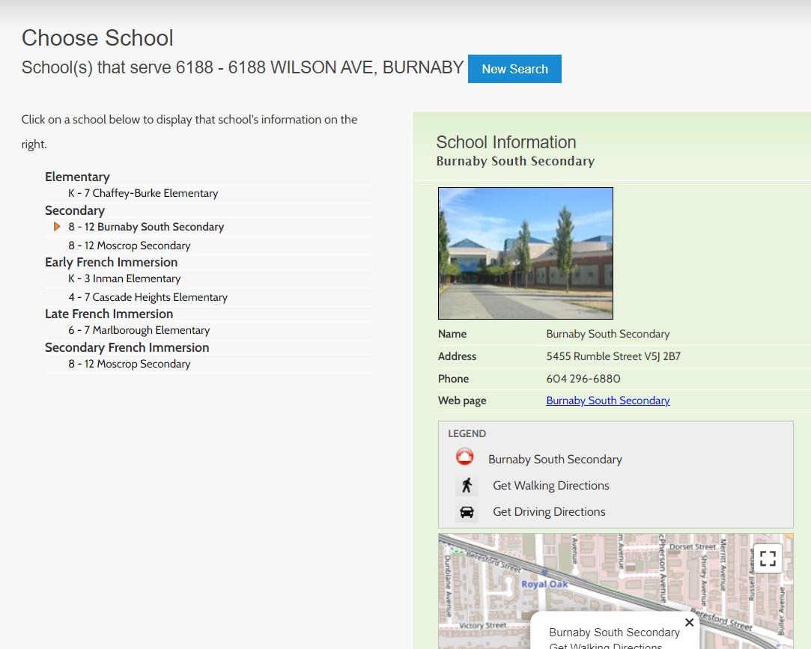Toggle fullscreen map view

pos(768,558)
